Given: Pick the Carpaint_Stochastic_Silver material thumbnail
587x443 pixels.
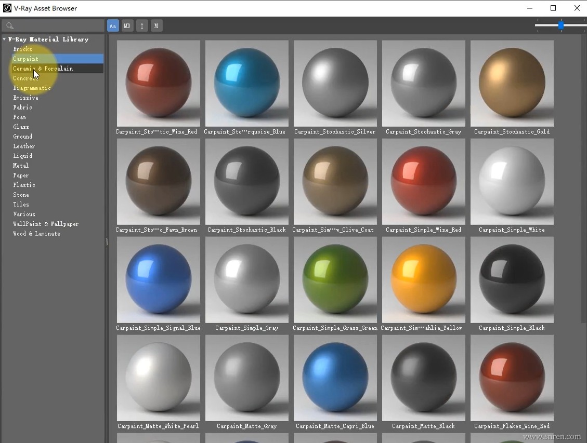Looking at the screenshot, I should (335, 84).
